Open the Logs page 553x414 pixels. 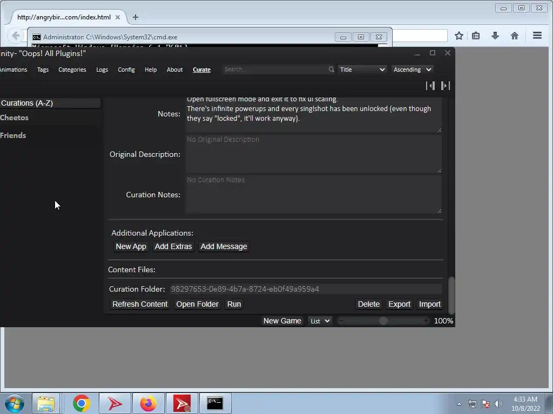point(102,70)
